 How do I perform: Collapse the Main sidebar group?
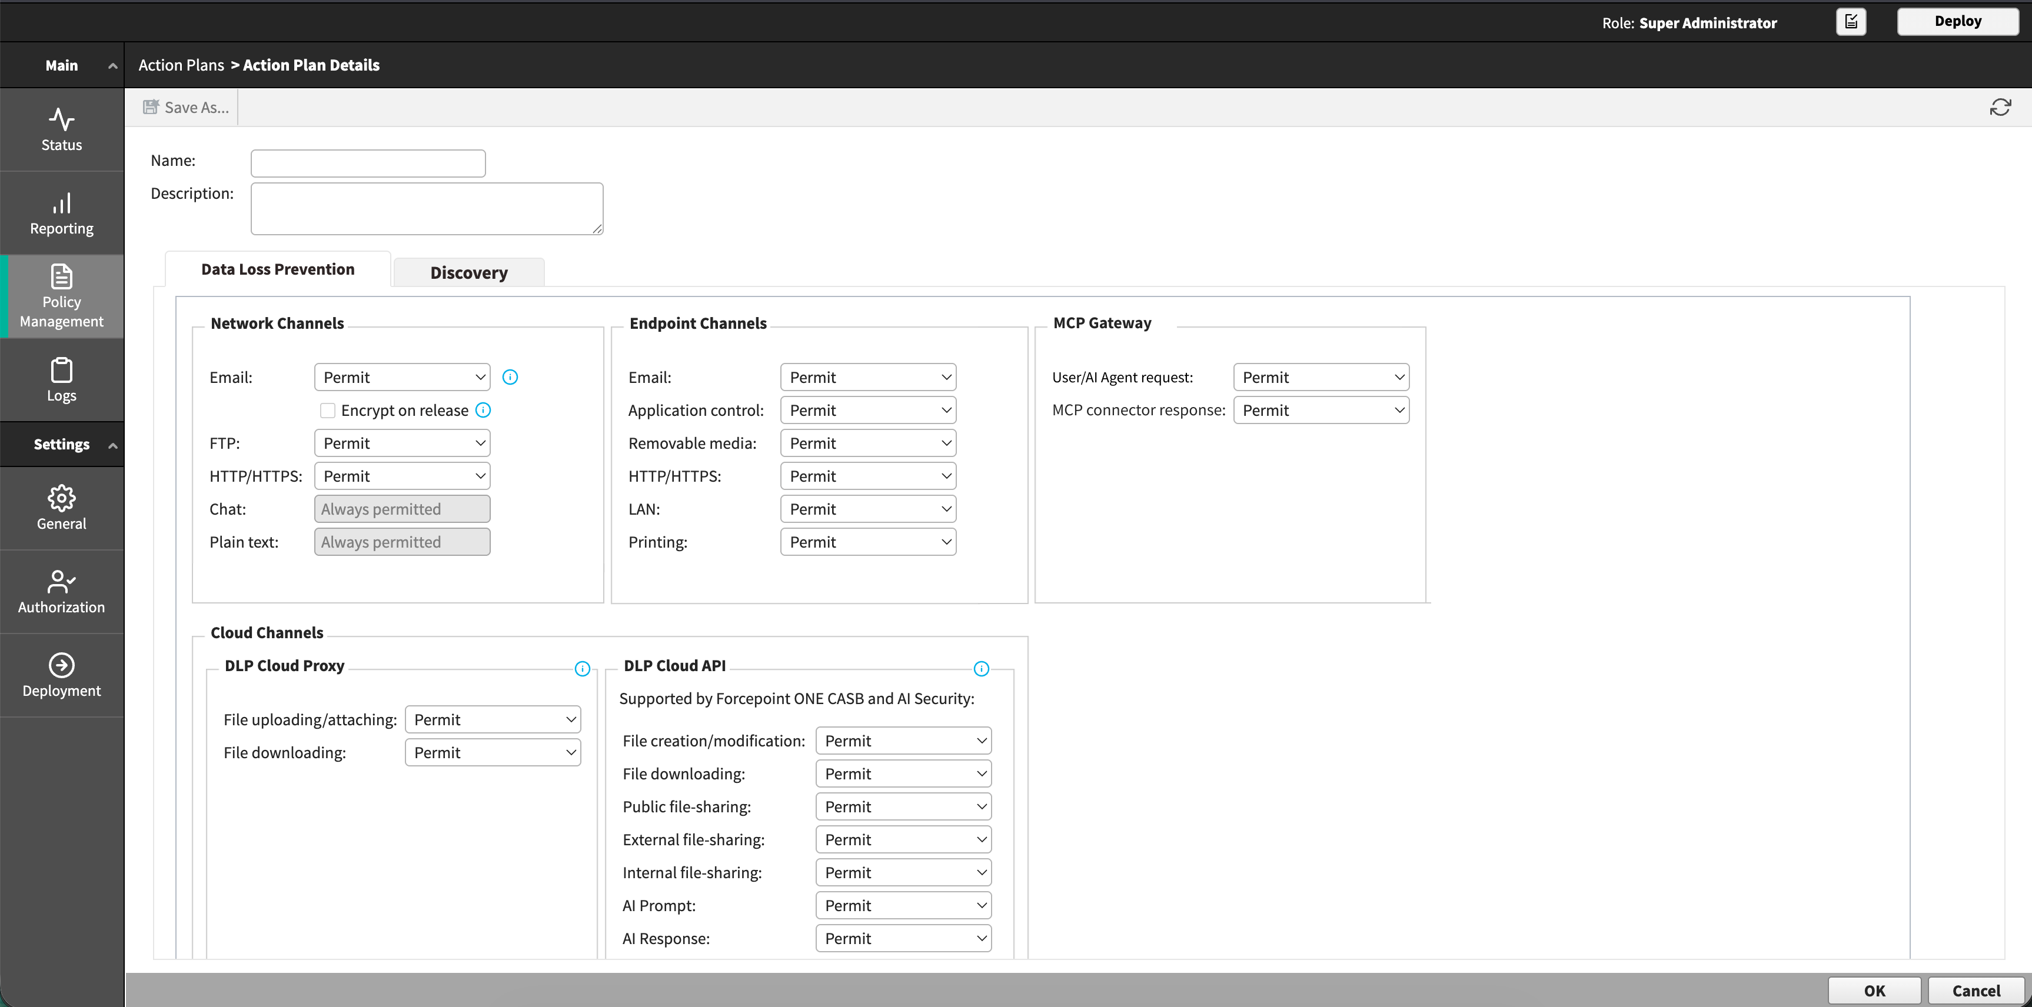pyautogui.click(x=113, y=65)
